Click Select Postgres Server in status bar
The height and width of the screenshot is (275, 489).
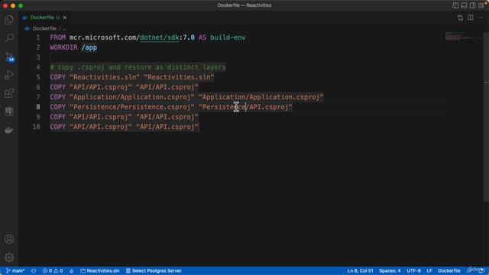pyautogui.click(x=154, y=270)
